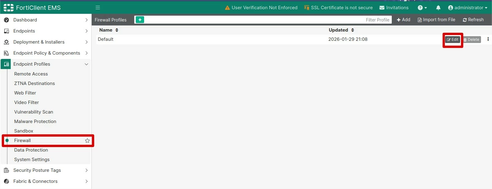Open Vulnerability Scan profiles
The height and width of the screenshot is (189, 492).
34,112
